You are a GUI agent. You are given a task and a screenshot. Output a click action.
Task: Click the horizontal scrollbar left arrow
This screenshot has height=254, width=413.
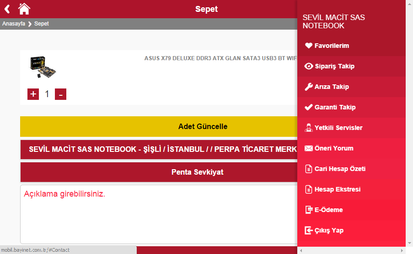(x=301, y=251)
